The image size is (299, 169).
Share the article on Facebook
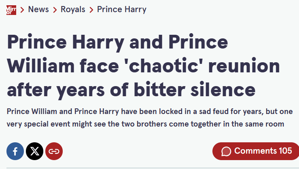15,152
